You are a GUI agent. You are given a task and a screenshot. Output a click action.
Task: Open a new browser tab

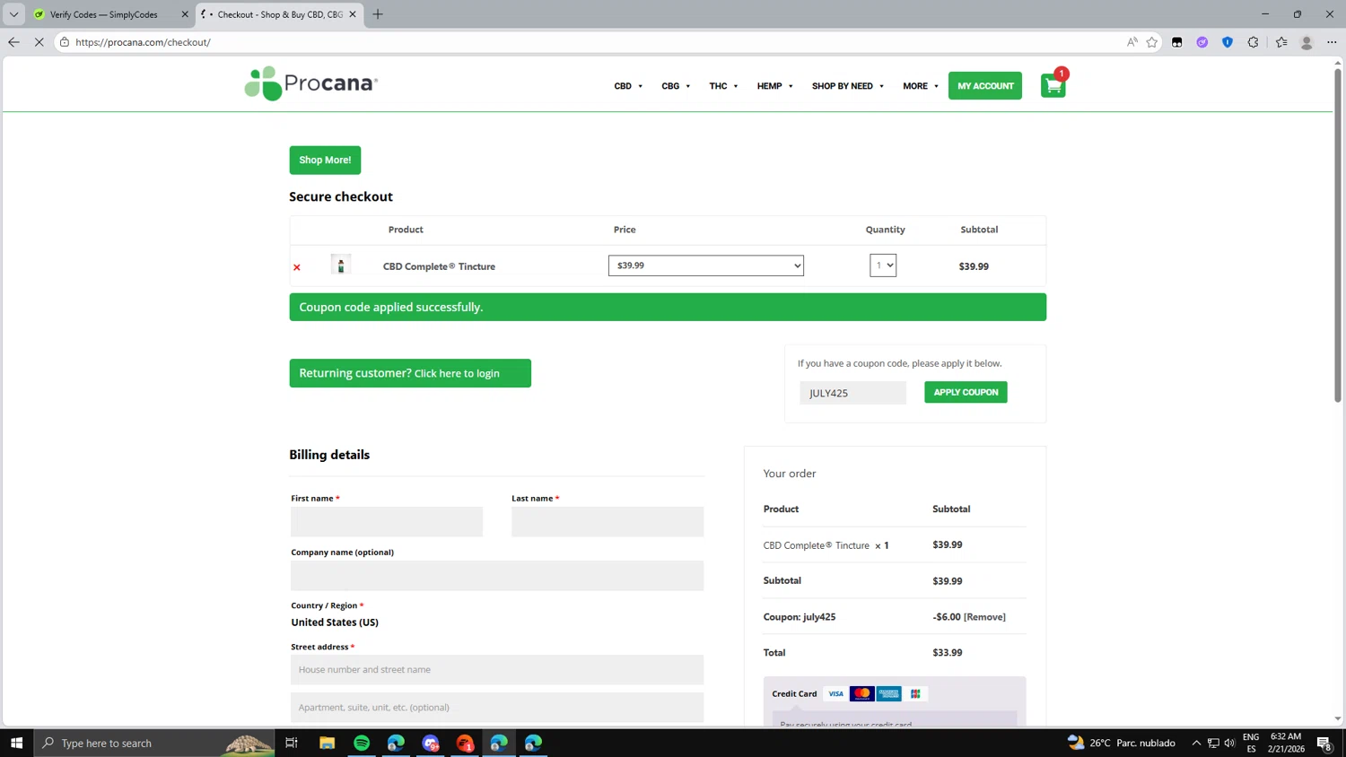(x=378, y=14)
